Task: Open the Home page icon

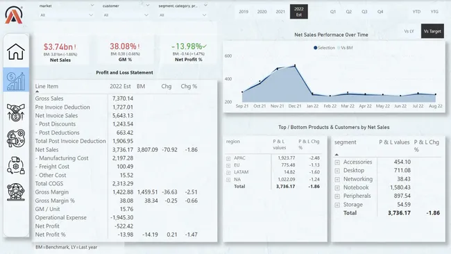Action: (x=16, y=52)
